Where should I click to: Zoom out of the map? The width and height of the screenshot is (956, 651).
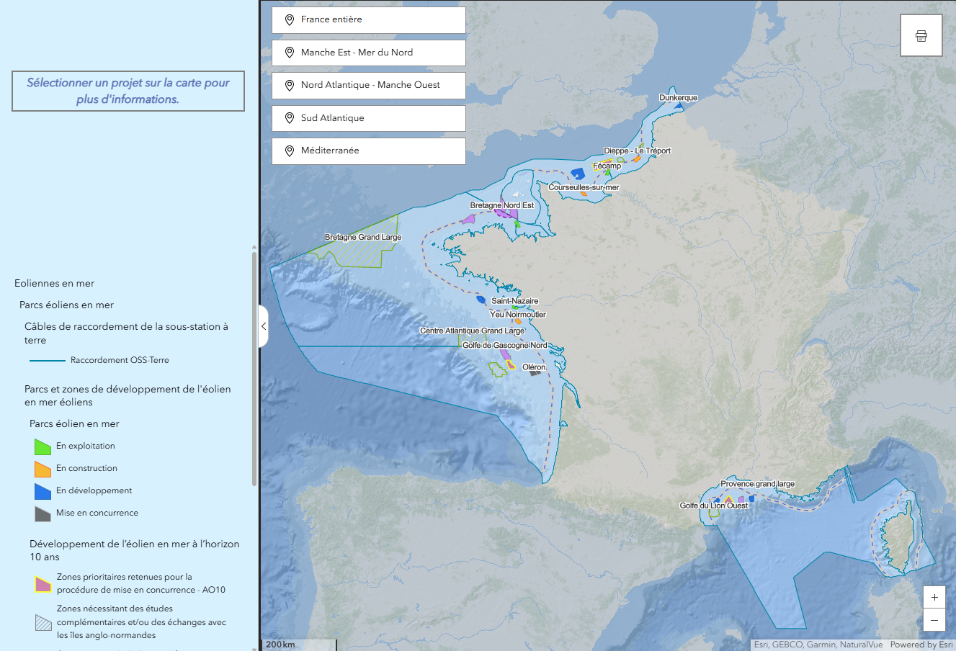pyautogui.click(x=934, y=620)
